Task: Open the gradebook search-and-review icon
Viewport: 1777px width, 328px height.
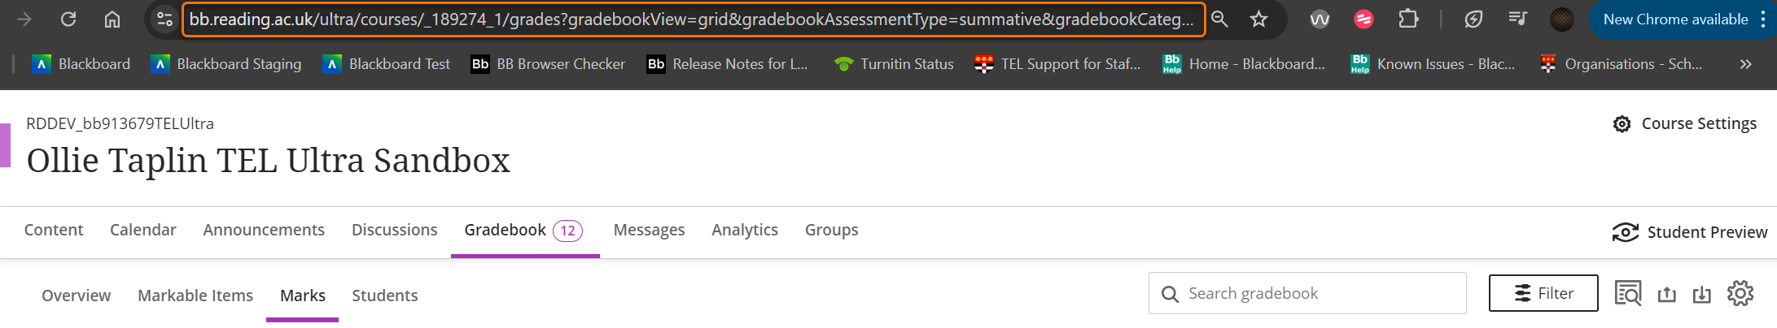Action: [1628, 293]
